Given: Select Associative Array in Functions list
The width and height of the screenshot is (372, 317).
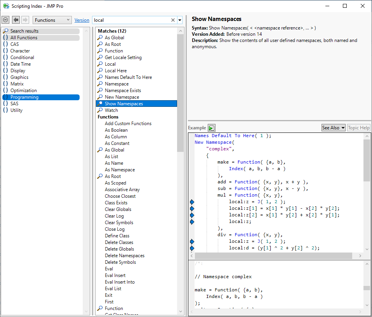Looking at the screenshot, I should pos(122,190).
